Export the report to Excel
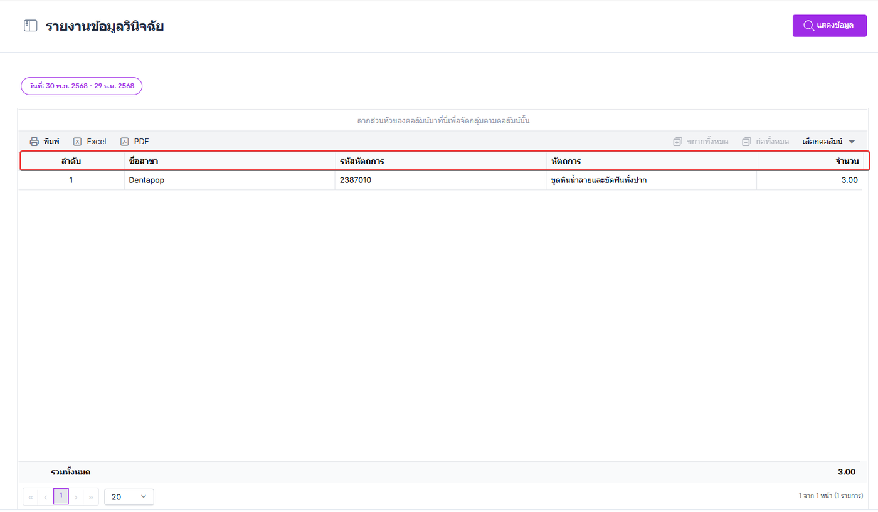The width and height of the screenshot is (878, 512). tap(90, 142)
